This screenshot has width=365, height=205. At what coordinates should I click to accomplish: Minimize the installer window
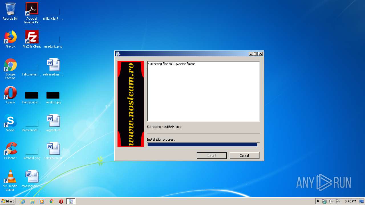[251, 54]
